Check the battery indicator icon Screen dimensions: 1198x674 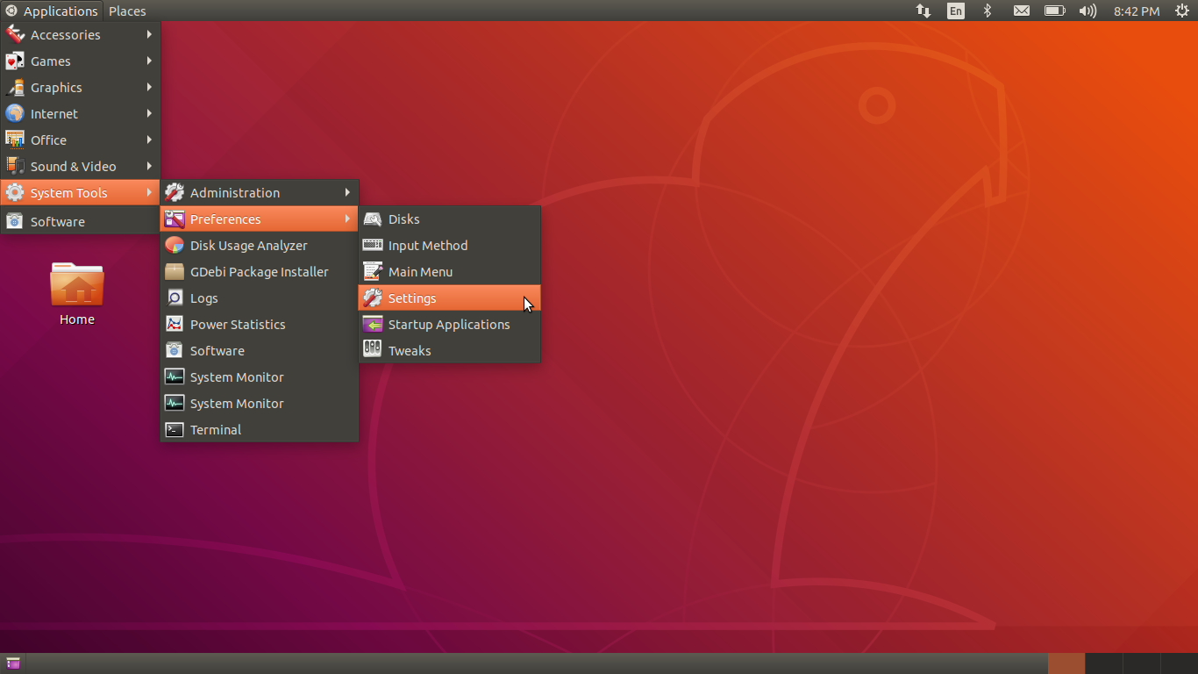coord(1054,11)
